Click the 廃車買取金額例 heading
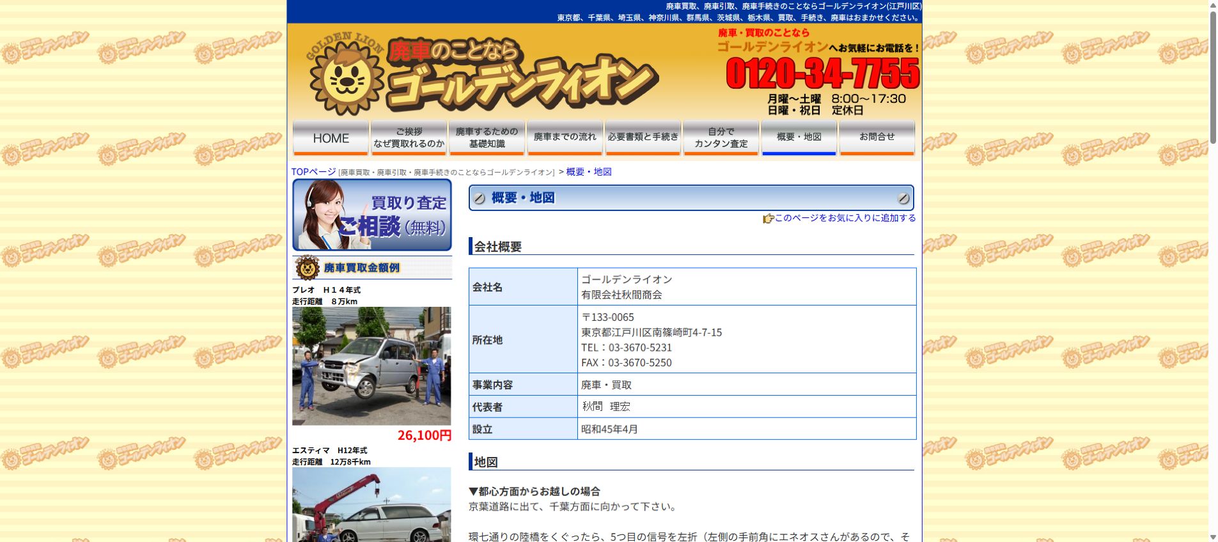Viewport: 1218px width, 542px height. [x=362, y=268]
